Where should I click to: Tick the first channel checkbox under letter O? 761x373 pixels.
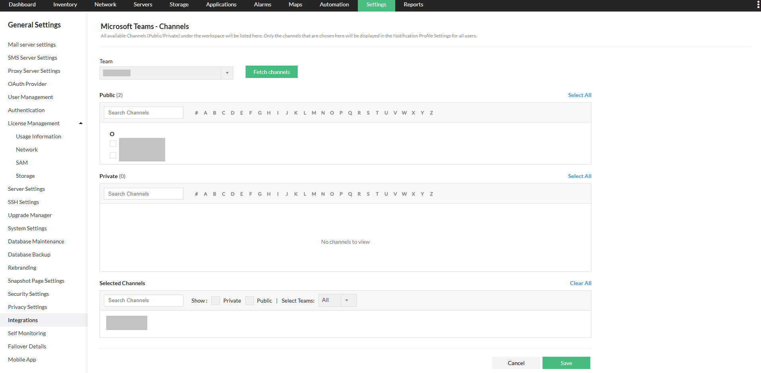(113, 144)
